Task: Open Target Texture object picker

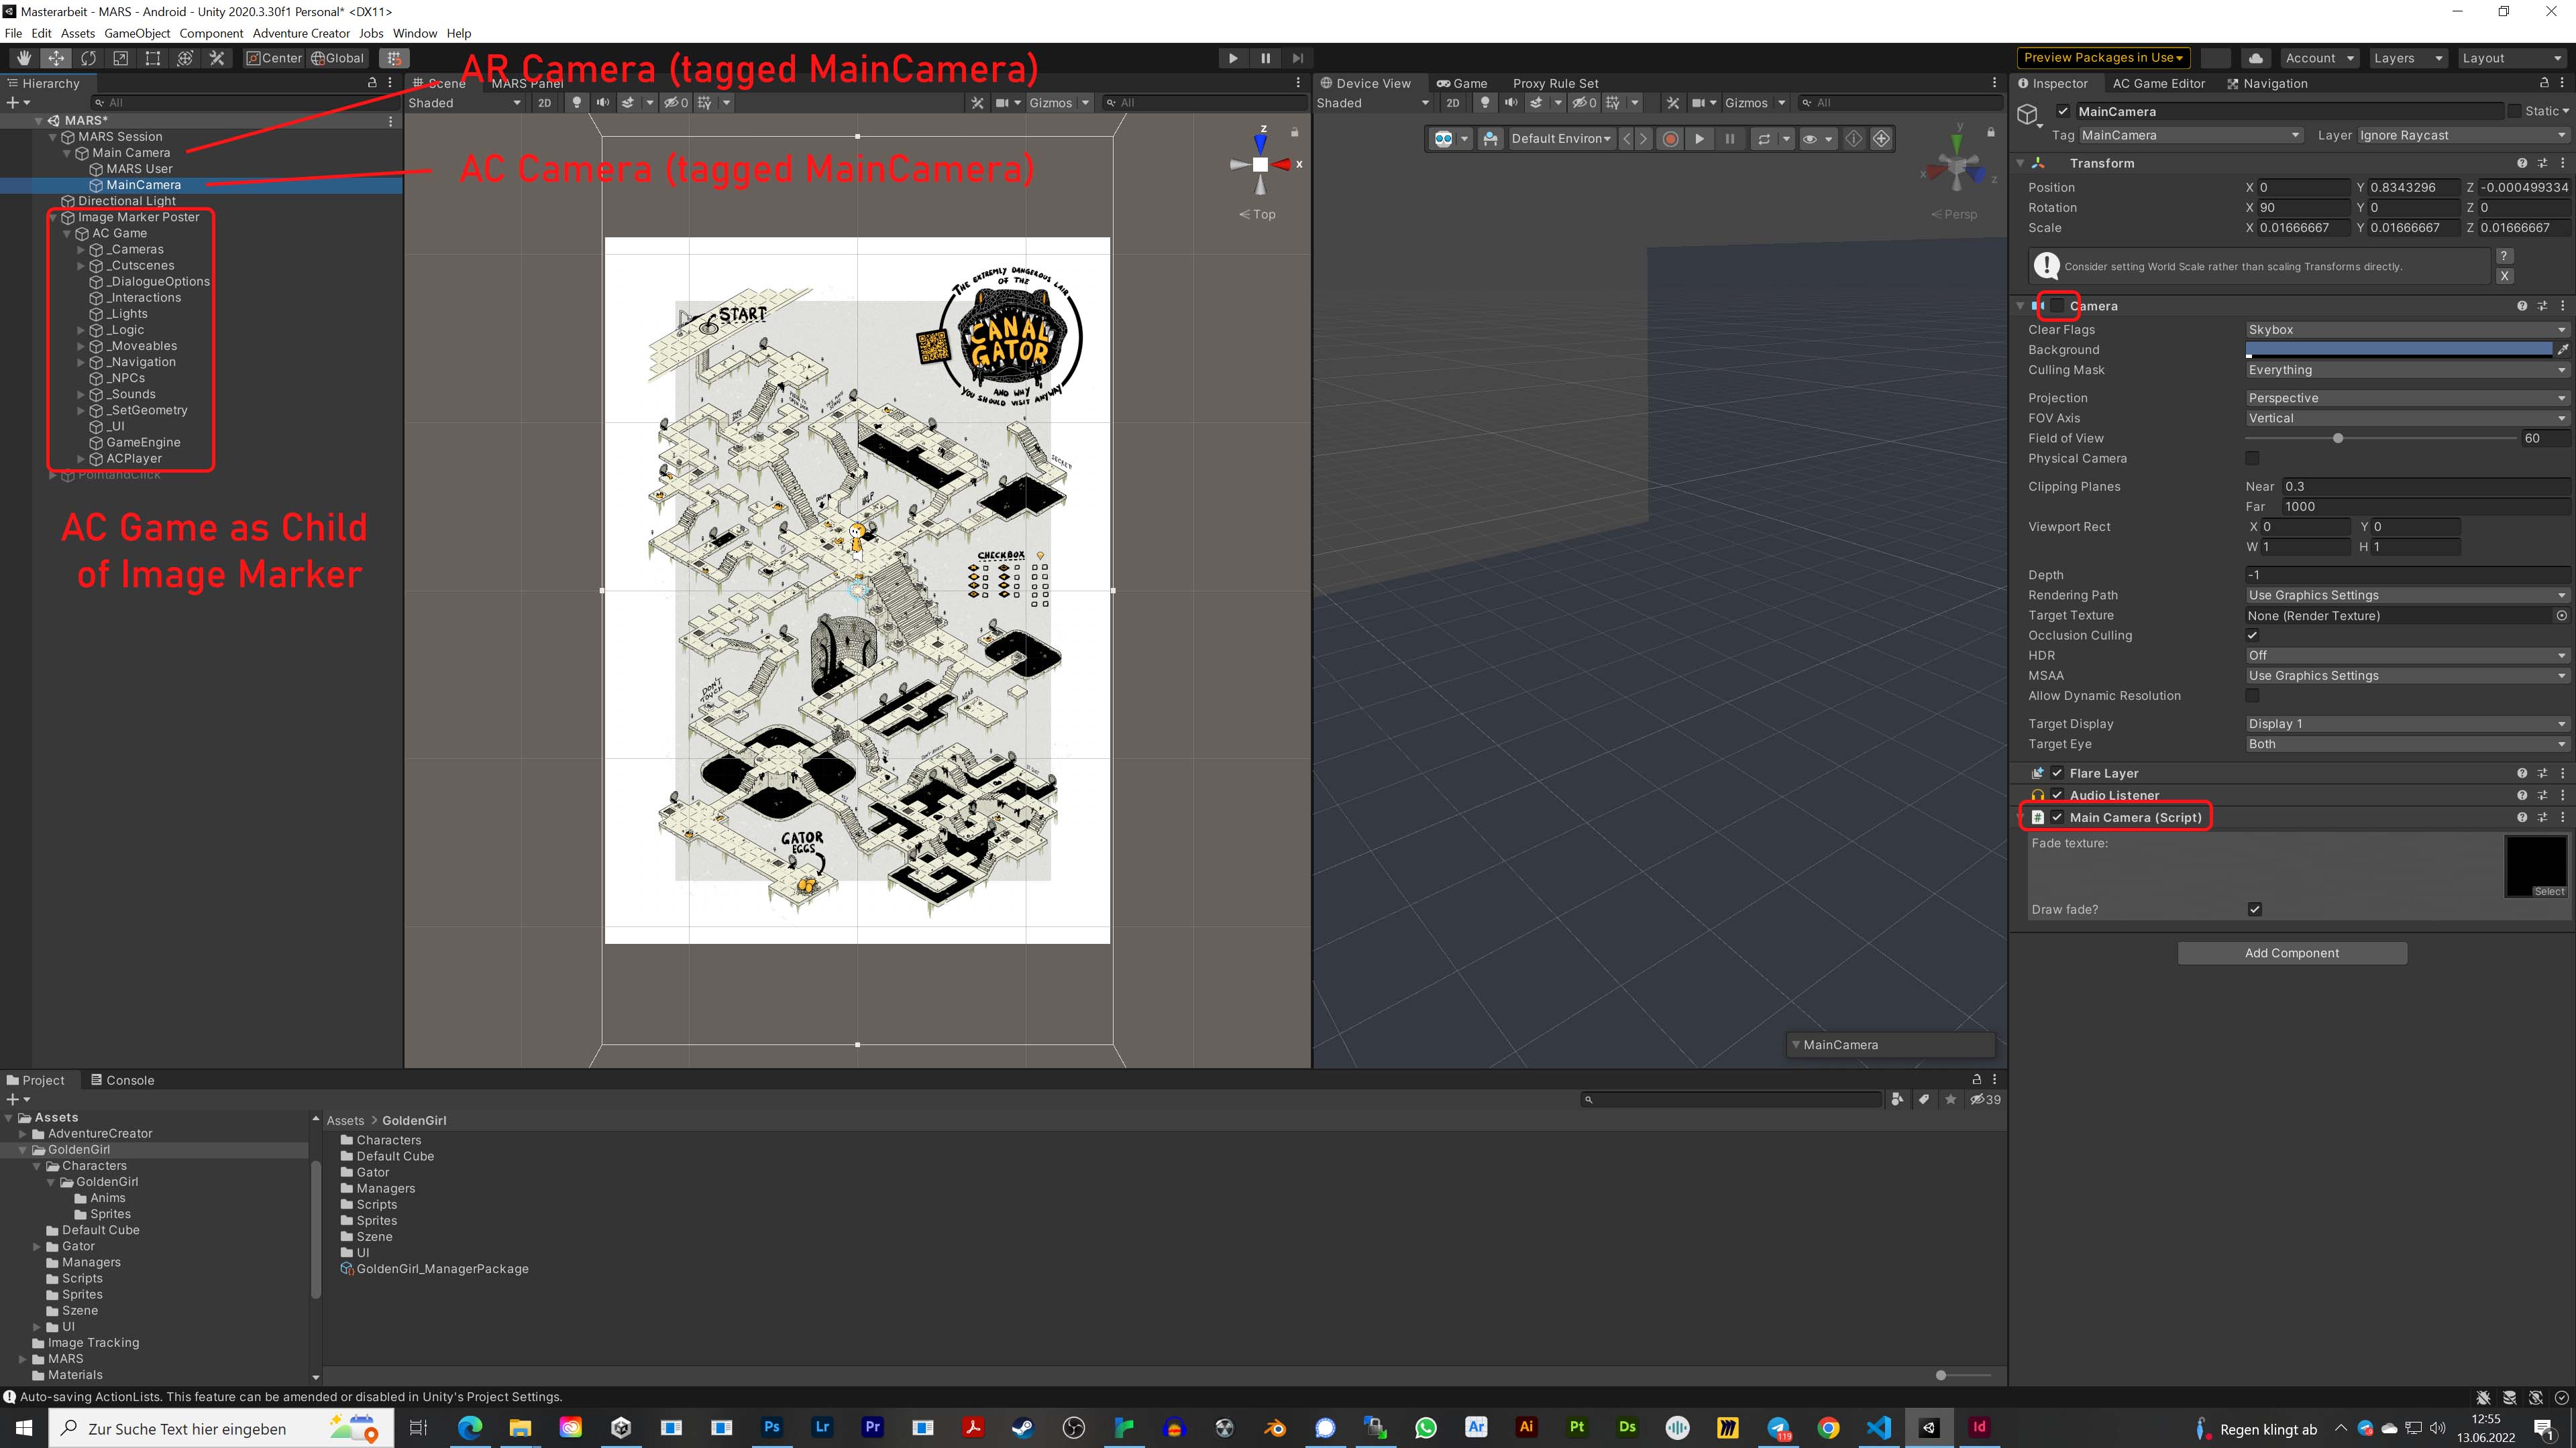Action: (2561, 615)
